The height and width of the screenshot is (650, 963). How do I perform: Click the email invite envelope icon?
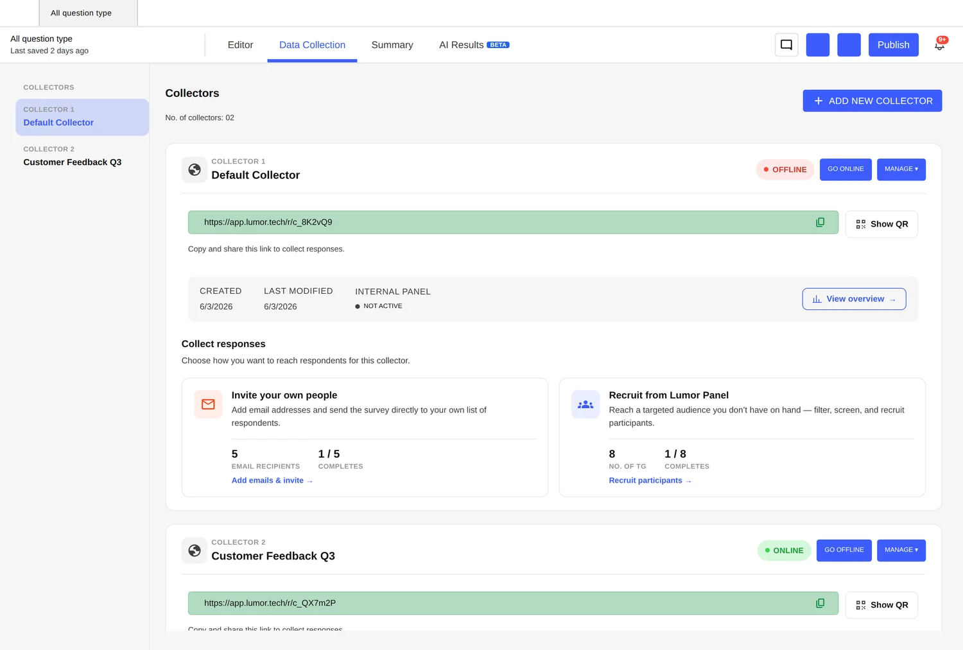[208, 404]
